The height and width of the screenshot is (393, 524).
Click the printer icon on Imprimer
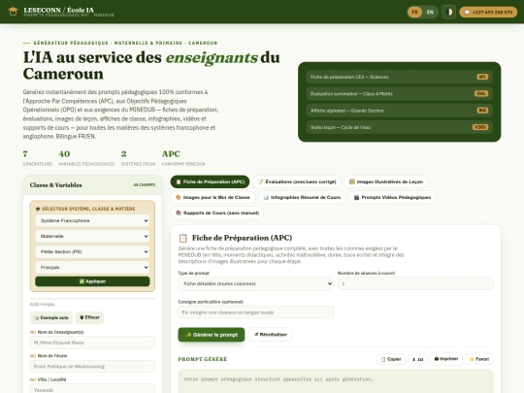[x=437, y=359]
